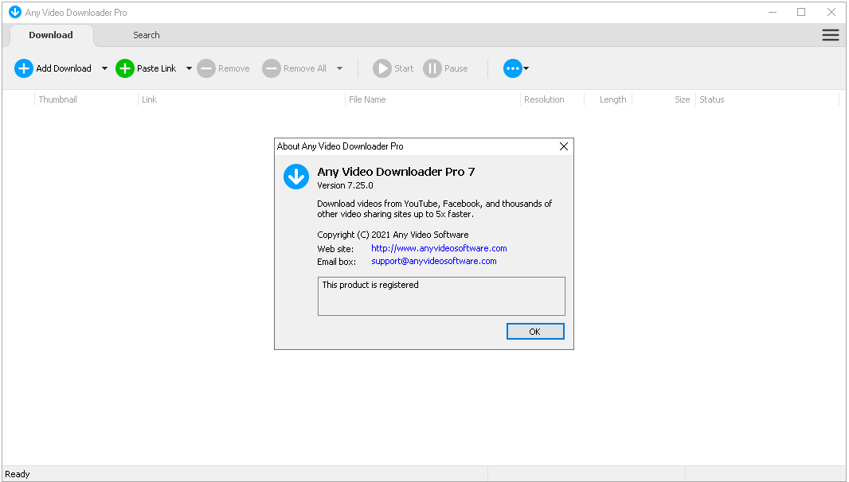Screen dimensions: 849x482
Task: Click the 'Web site:' label
Action: click(335, 250)
